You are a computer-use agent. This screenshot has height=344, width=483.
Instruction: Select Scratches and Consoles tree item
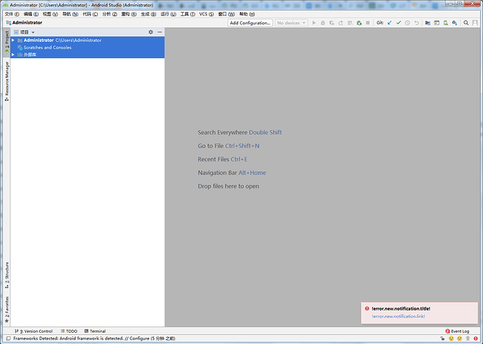click(x=48, y=48)
